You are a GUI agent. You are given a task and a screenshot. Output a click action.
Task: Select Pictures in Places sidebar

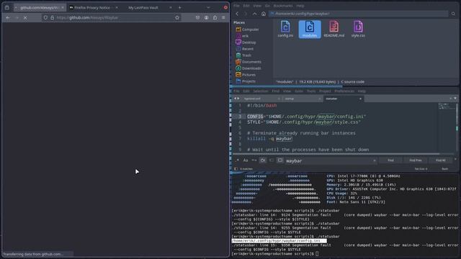(x=246, y=75)
